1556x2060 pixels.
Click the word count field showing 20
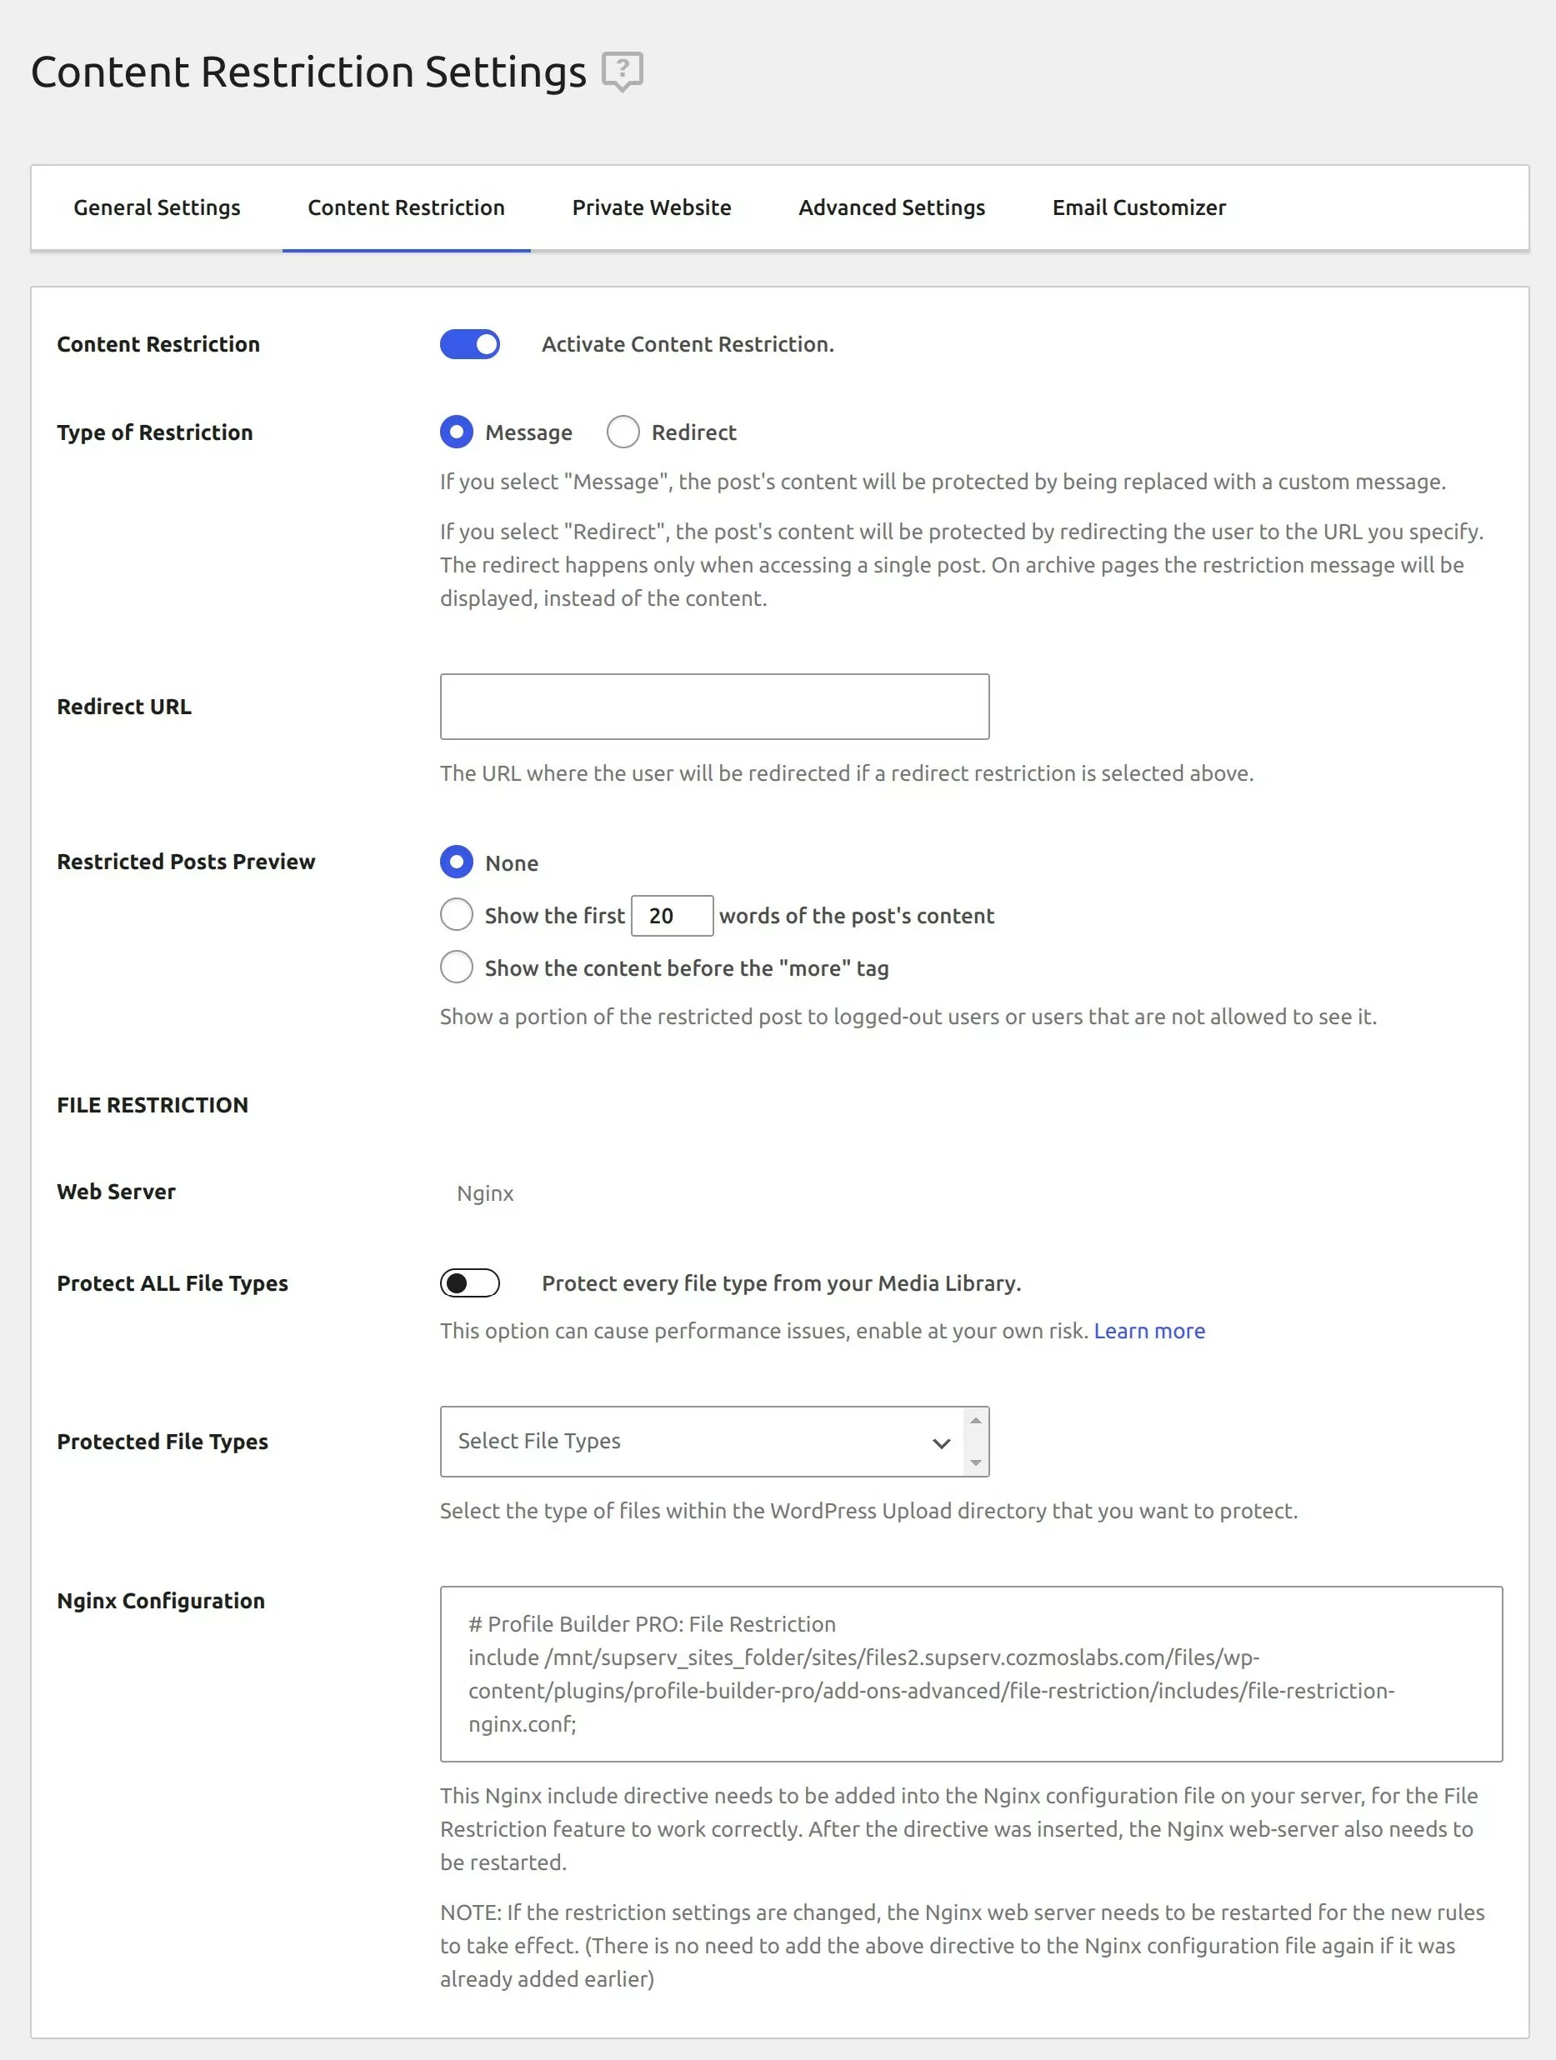(673, 917)
